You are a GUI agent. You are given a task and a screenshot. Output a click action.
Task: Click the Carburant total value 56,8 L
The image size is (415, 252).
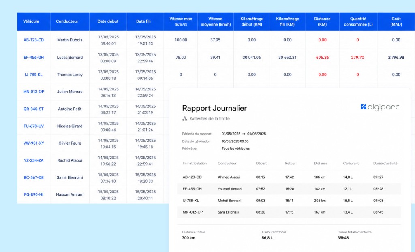point(267,238)
